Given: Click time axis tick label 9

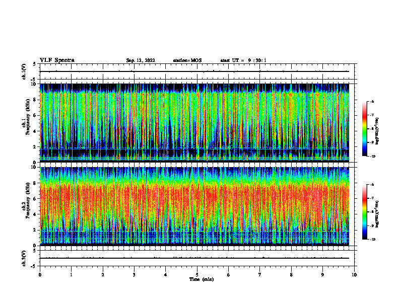Looking at the screenshot, I should coord(322,275).
